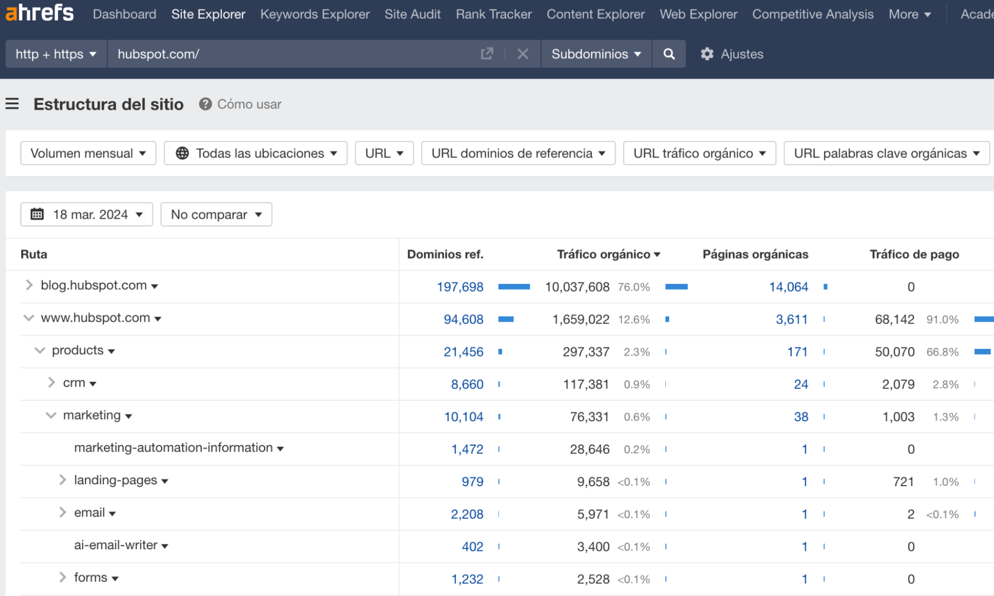Expand the crm tree row
The height and width of the screenshot is (596, 994).
pos(51,383)
